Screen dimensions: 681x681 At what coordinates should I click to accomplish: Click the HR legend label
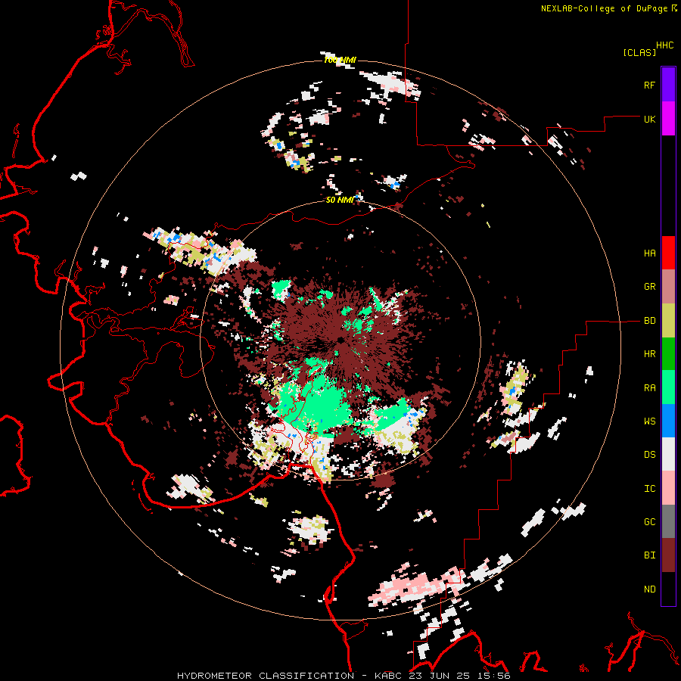[649, 354]
